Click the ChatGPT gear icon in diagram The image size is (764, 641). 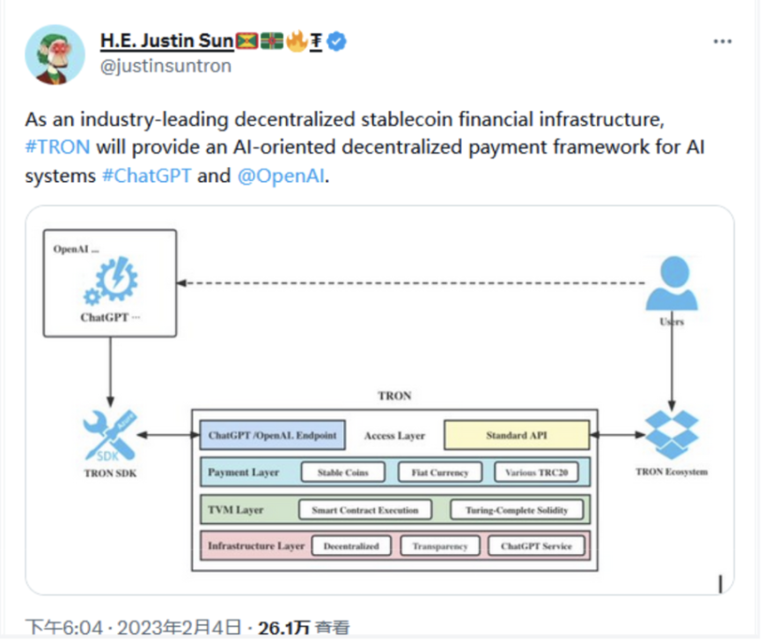[110, 283]
